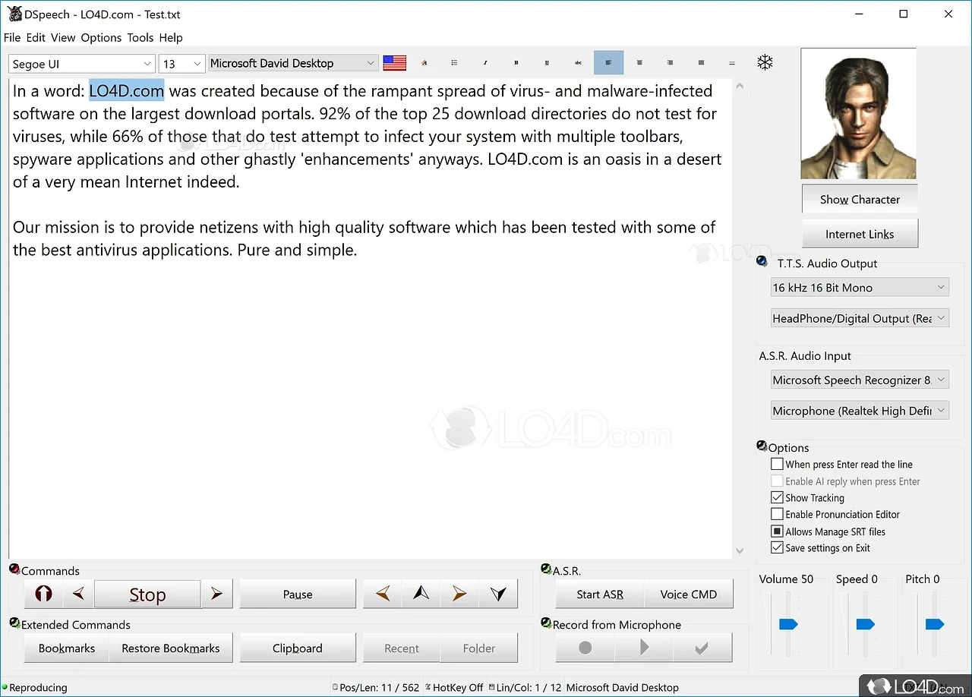Click the Restore Bookmarks button

point(171,648)
